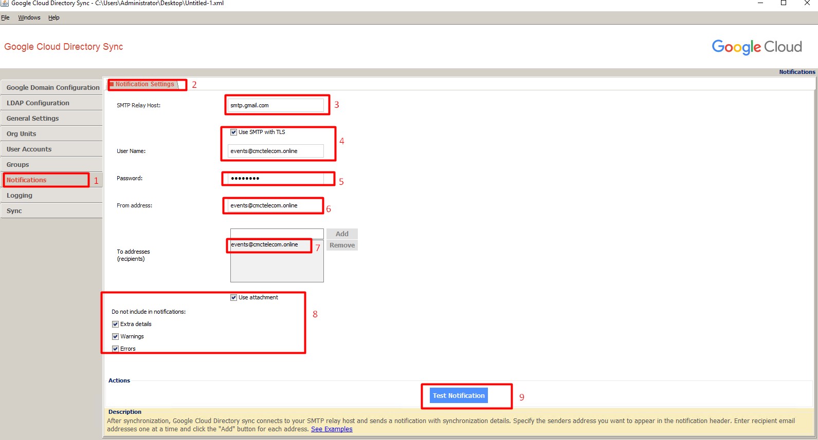This screenshot has width=818, height=440.
Task: Open the See Examples link
Action: 332,429
